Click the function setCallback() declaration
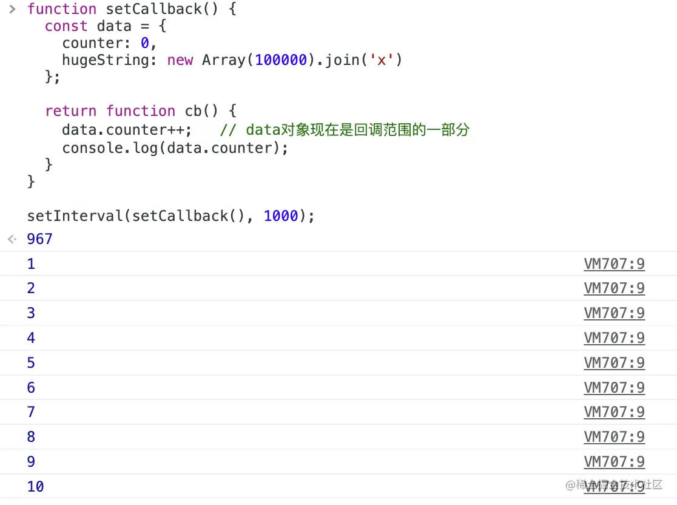 click(132, 8)
